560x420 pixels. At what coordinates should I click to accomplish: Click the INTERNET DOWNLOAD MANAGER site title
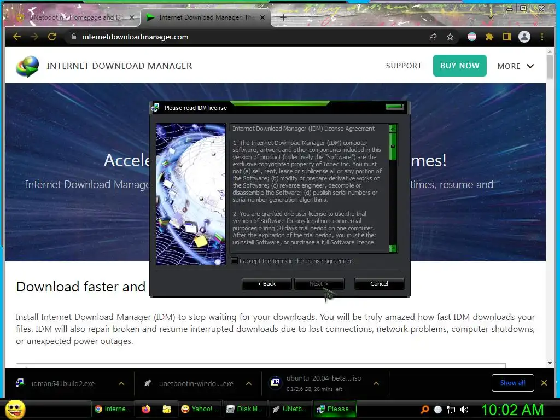point(119,66)
